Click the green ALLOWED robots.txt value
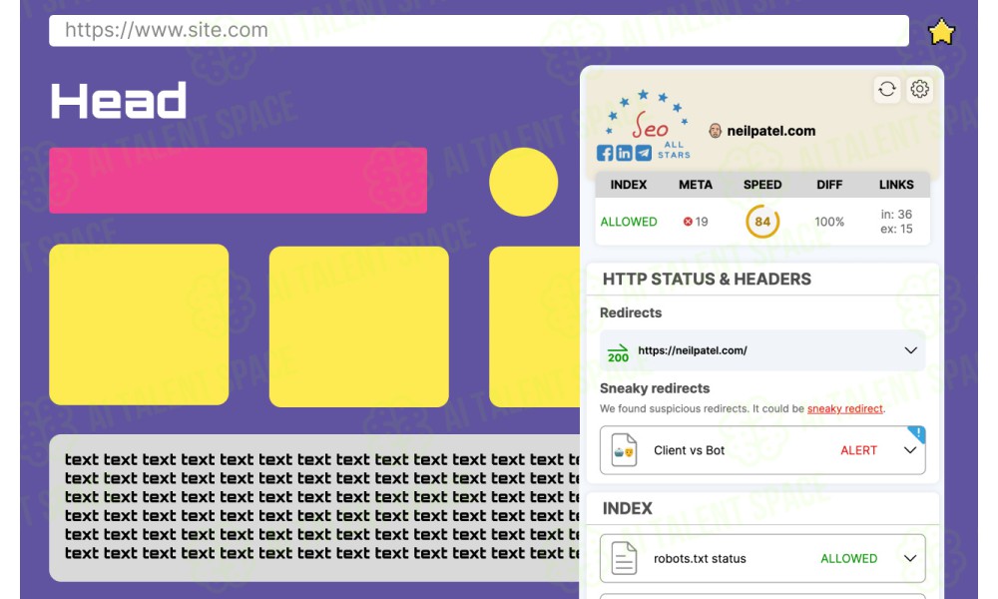 (x=848, y=558)
